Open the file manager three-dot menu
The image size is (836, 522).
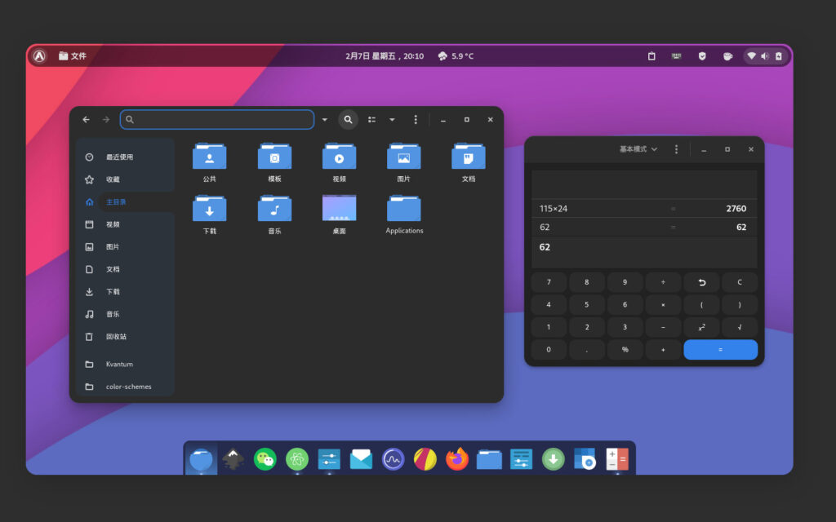coord(416,120)
